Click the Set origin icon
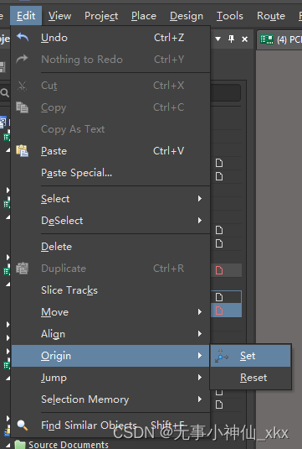Image resolution: width=302 pixels, height=449 pixels. [222, 356]
